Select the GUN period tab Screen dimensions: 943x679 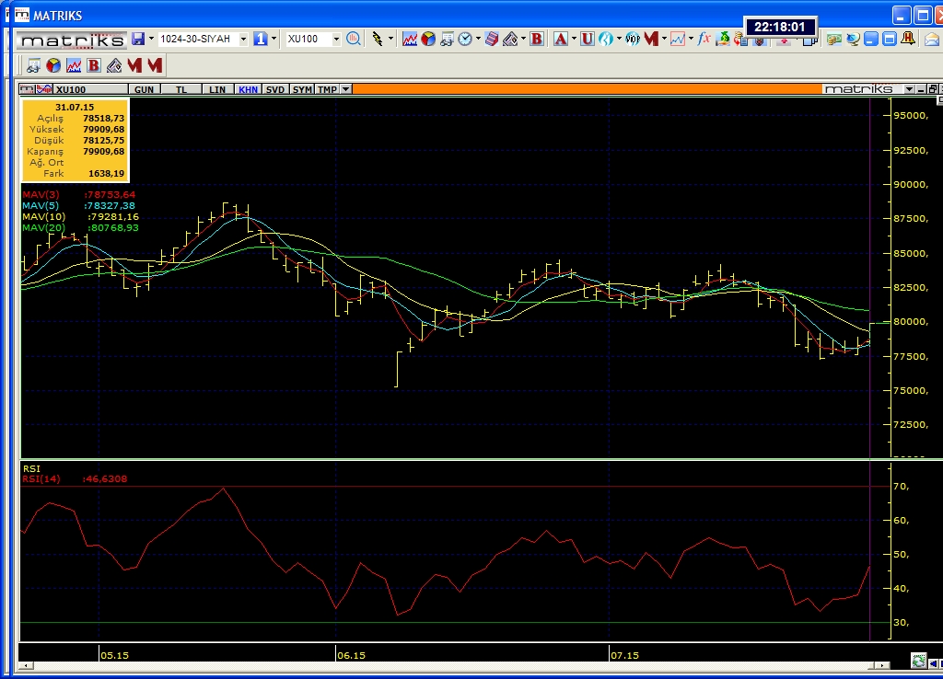[145, 89]
